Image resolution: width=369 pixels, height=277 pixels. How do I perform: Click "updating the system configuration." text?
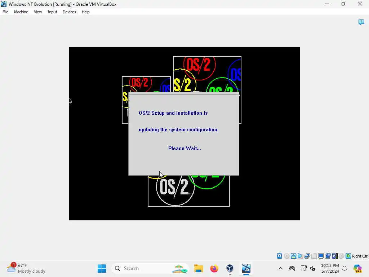click(179, 129)
